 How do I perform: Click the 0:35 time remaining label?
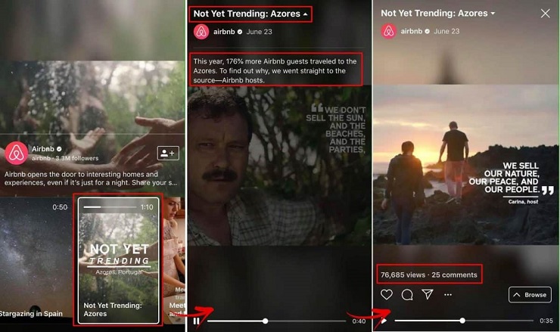pos(546,321)
